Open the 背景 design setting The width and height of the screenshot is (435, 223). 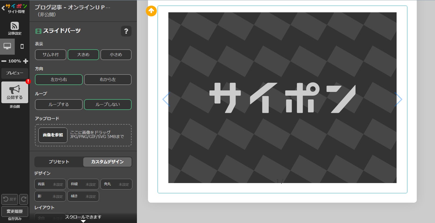(x=50, y=184)
